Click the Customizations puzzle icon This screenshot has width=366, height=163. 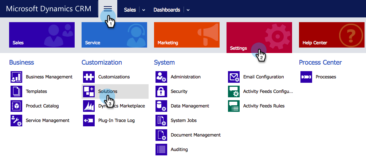tap(89, 77)
